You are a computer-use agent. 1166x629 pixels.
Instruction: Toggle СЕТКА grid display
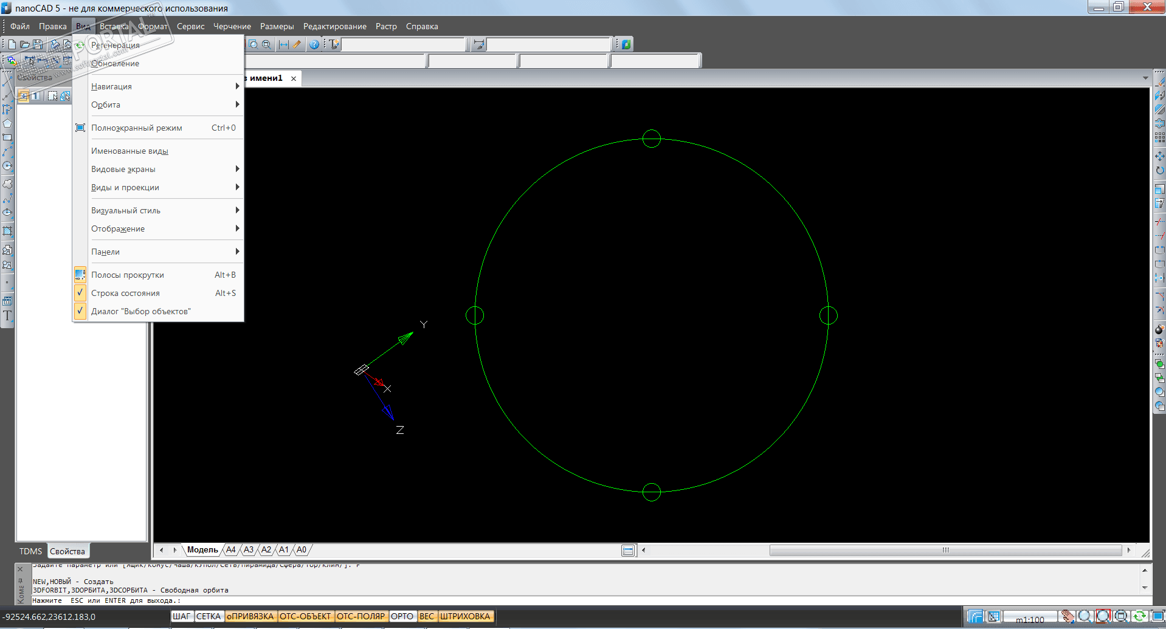(209, 616)
